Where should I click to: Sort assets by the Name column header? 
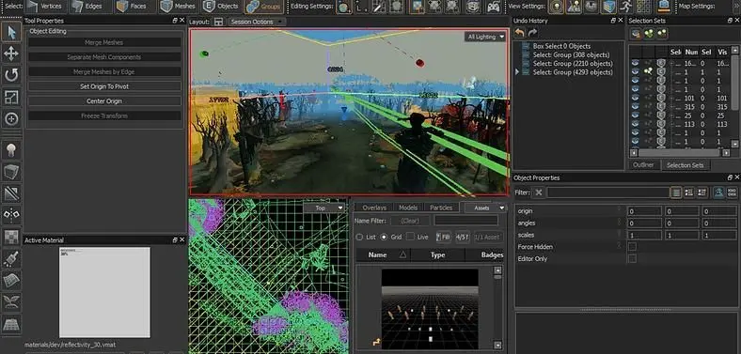coord(383,254)
